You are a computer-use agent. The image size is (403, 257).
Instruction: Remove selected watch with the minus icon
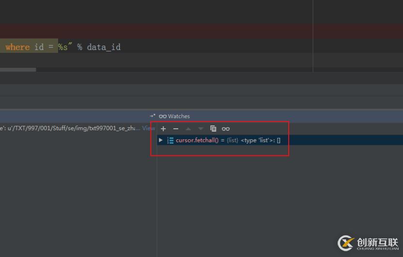click(176, 129)
